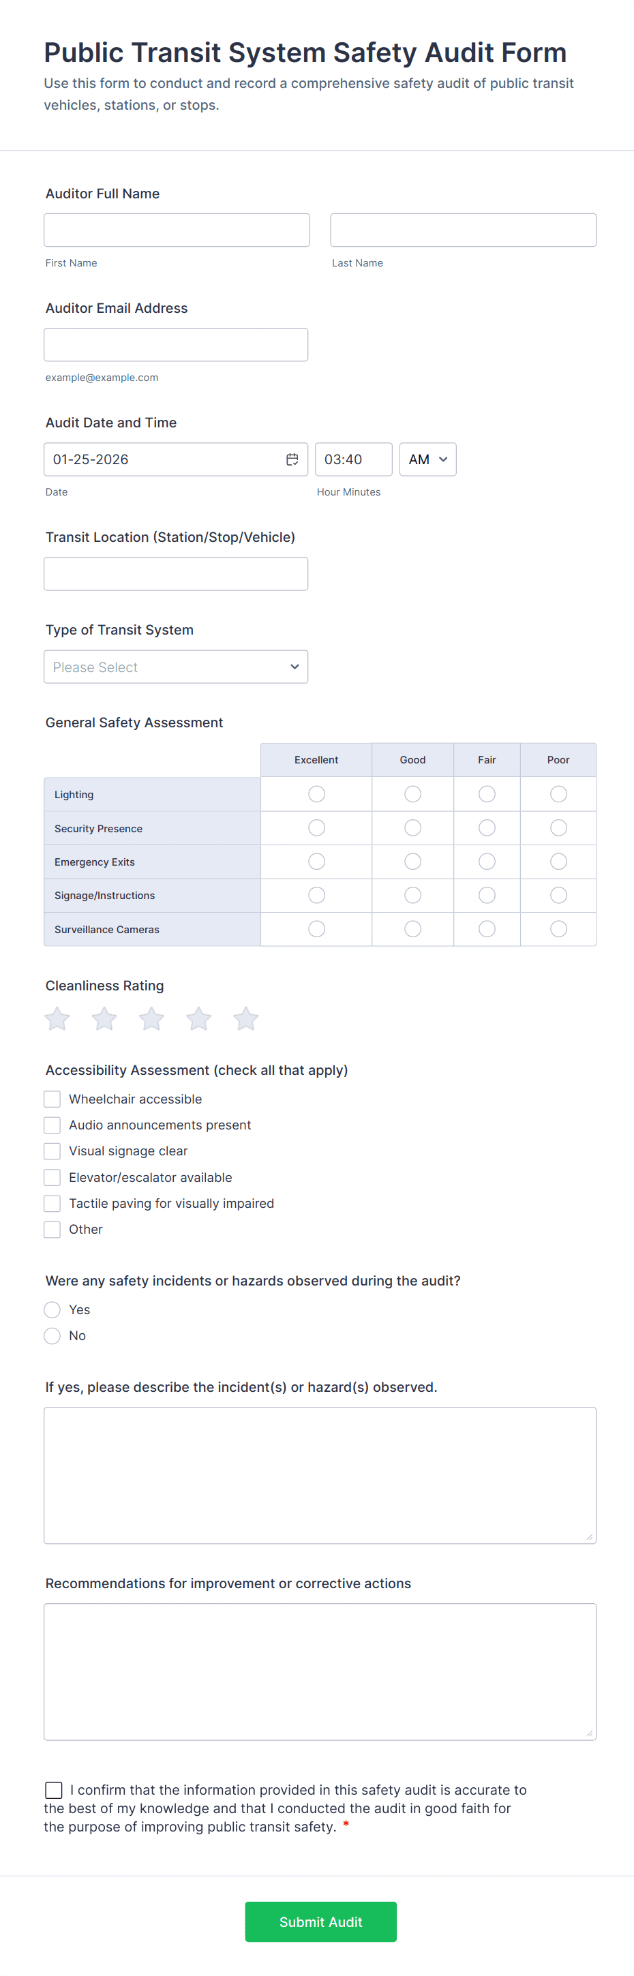Rate Surveillance Cameras as Poor
The width and height of the screenshot is (634, 1976).
558,929
